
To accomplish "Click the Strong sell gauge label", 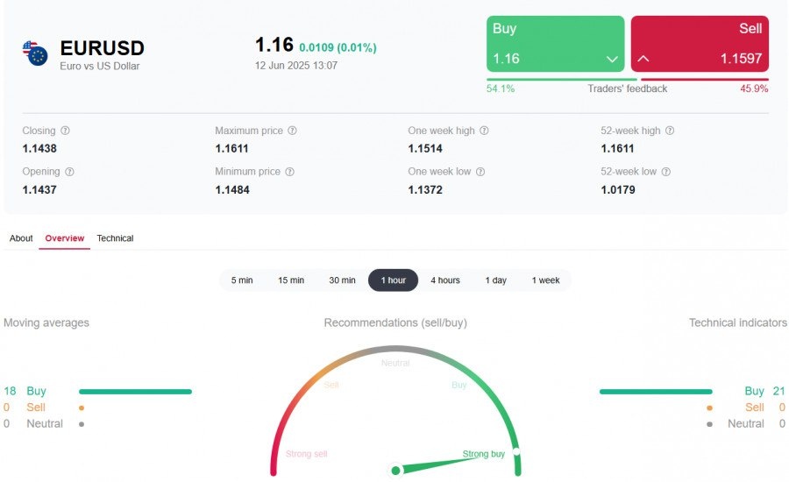I will click(x=307, y=454).
